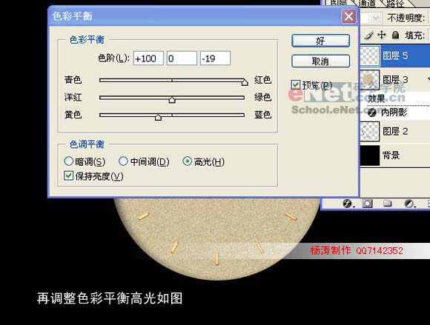Click the 好 (OK) button
Viewport: 430px width, 325px height.
[320, 41]
